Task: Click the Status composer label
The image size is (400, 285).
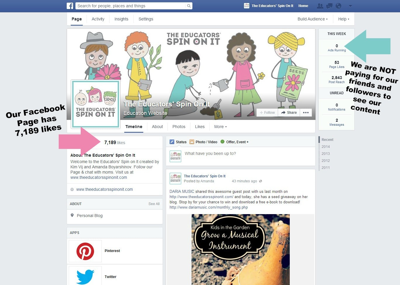Action: coord(181,142)
